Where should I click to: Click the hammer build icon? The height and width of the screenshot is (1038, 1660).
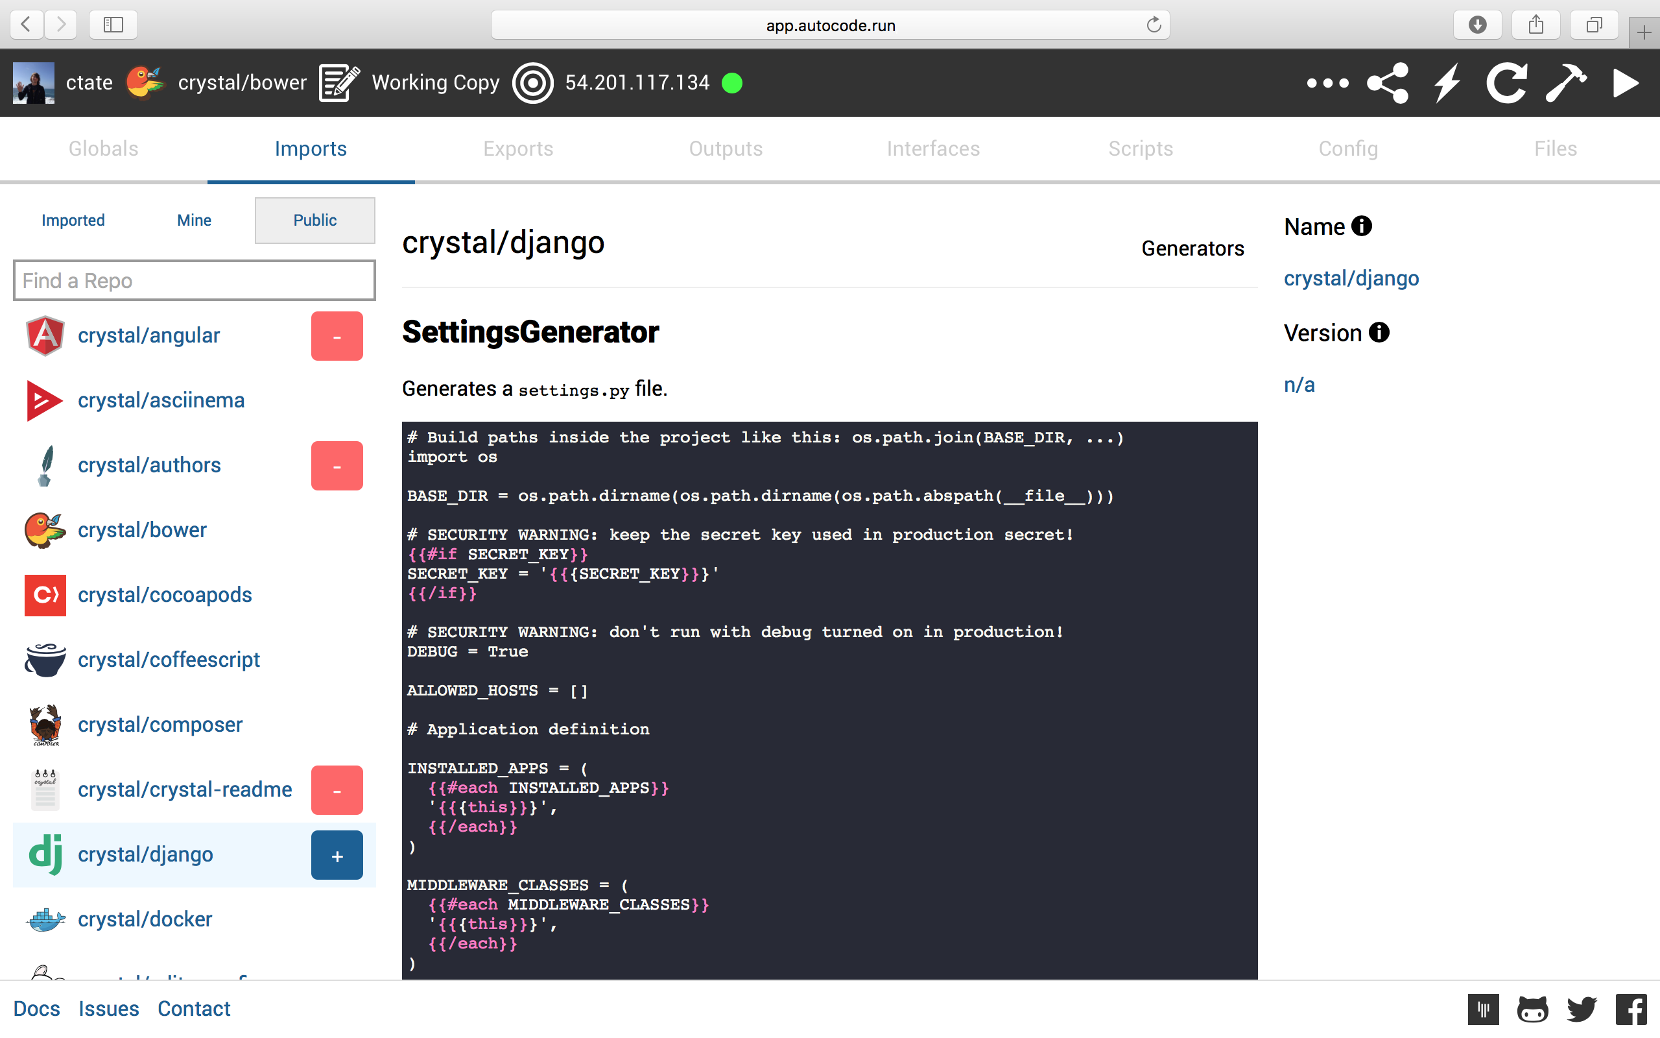pos(1566,83)
